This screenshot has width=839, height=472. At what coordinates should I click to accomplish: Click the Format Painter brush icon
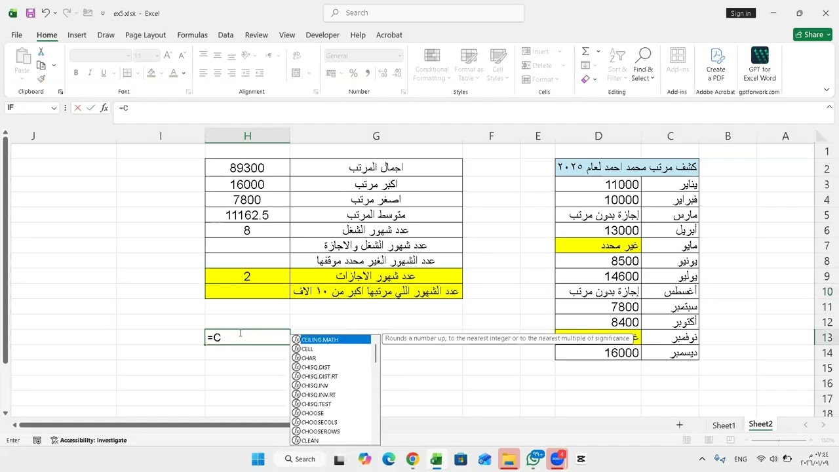tap(41, 78)
